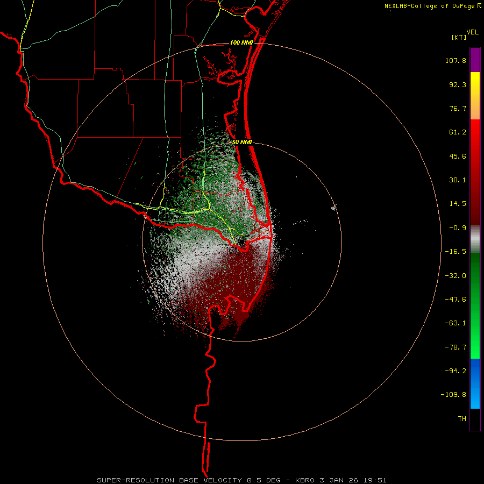The image size is (484, 484).
Task: Click the -16.5 velocity scale value
Action: 455,252
